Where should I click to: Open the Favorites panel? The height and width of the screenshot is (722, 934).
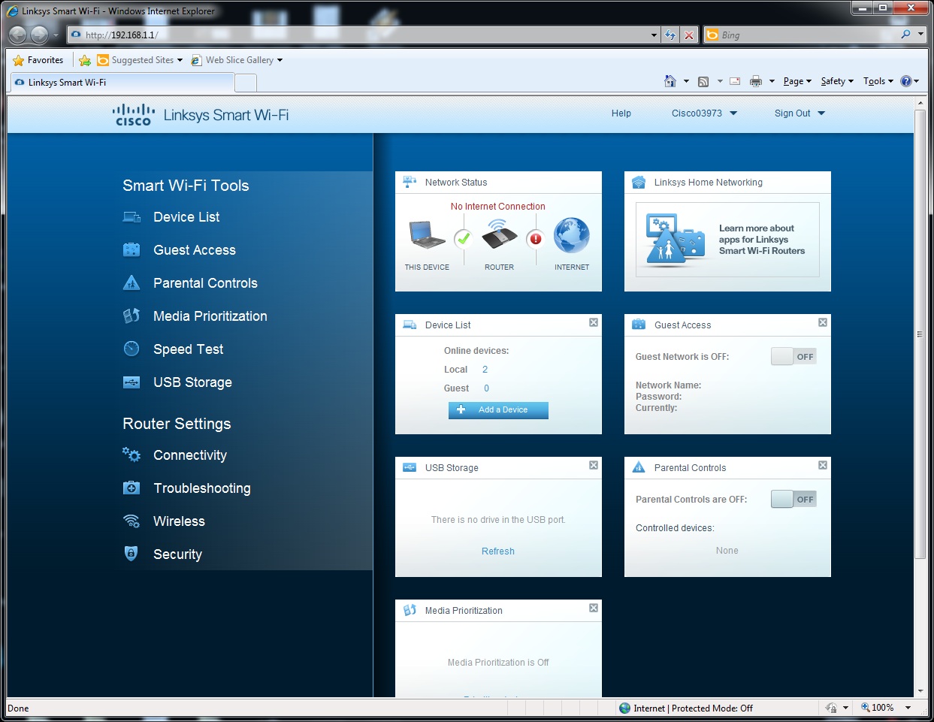38,60
